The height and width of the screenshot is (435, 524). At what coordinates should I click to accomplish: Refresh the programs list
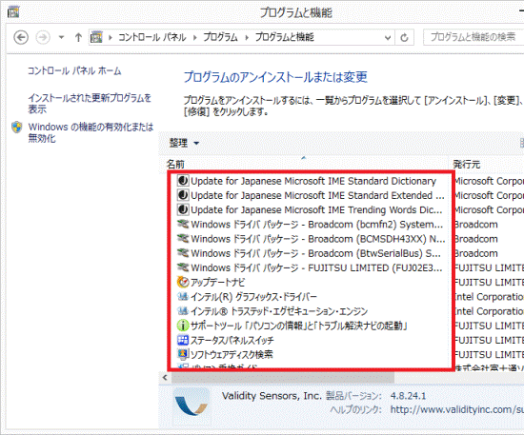click(x=404, y=37)
